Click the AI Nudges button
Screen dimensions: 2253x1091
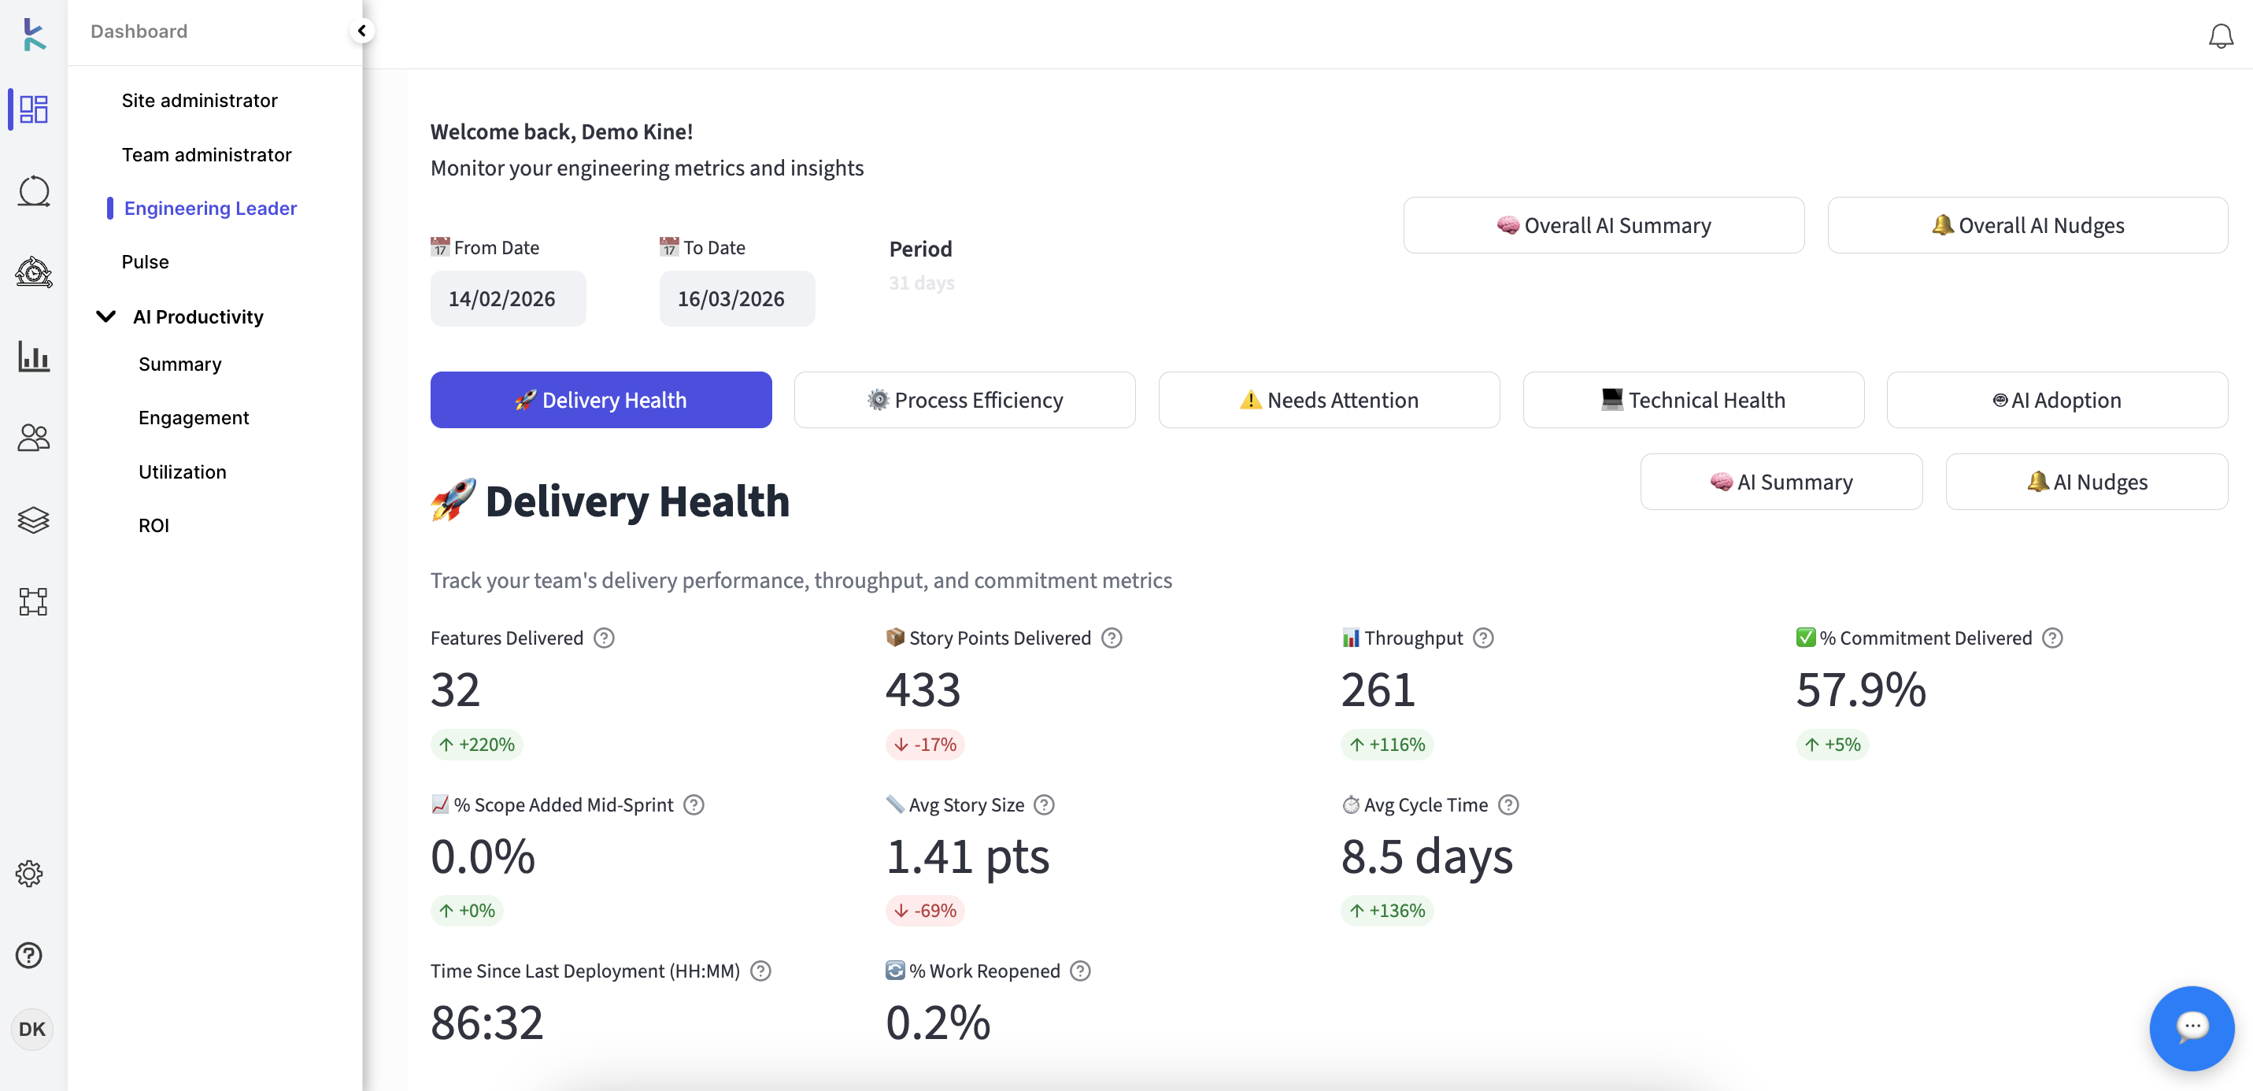2088,481
